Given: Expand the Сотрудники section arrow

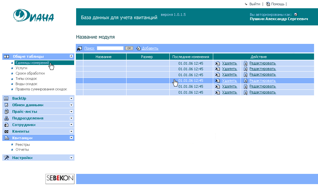Looking at the screenshot, I should point(71,125).
